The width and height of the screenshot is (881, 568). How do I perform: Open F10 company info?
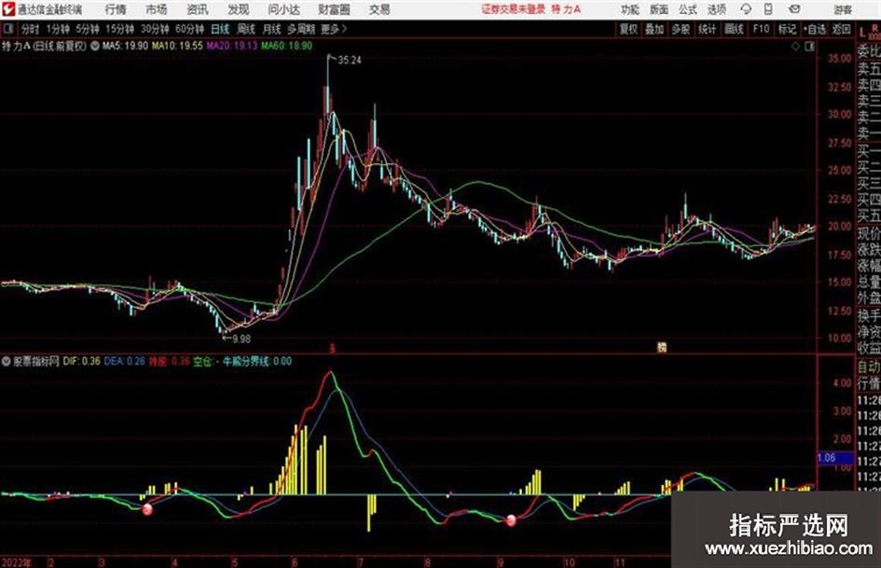click(762, 29)
